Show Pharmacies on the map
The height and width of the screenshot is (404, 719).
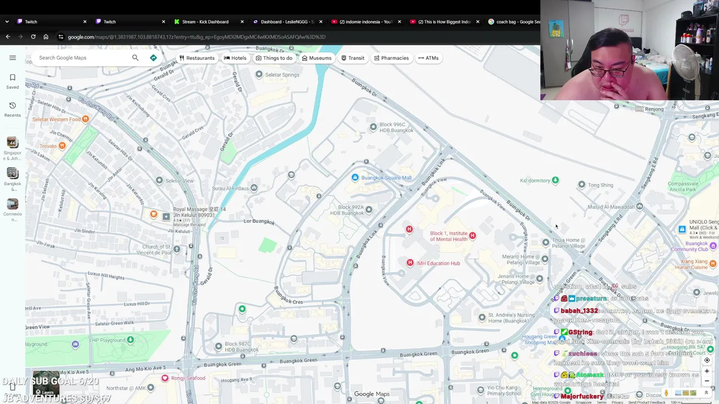[x=391, y=58]
